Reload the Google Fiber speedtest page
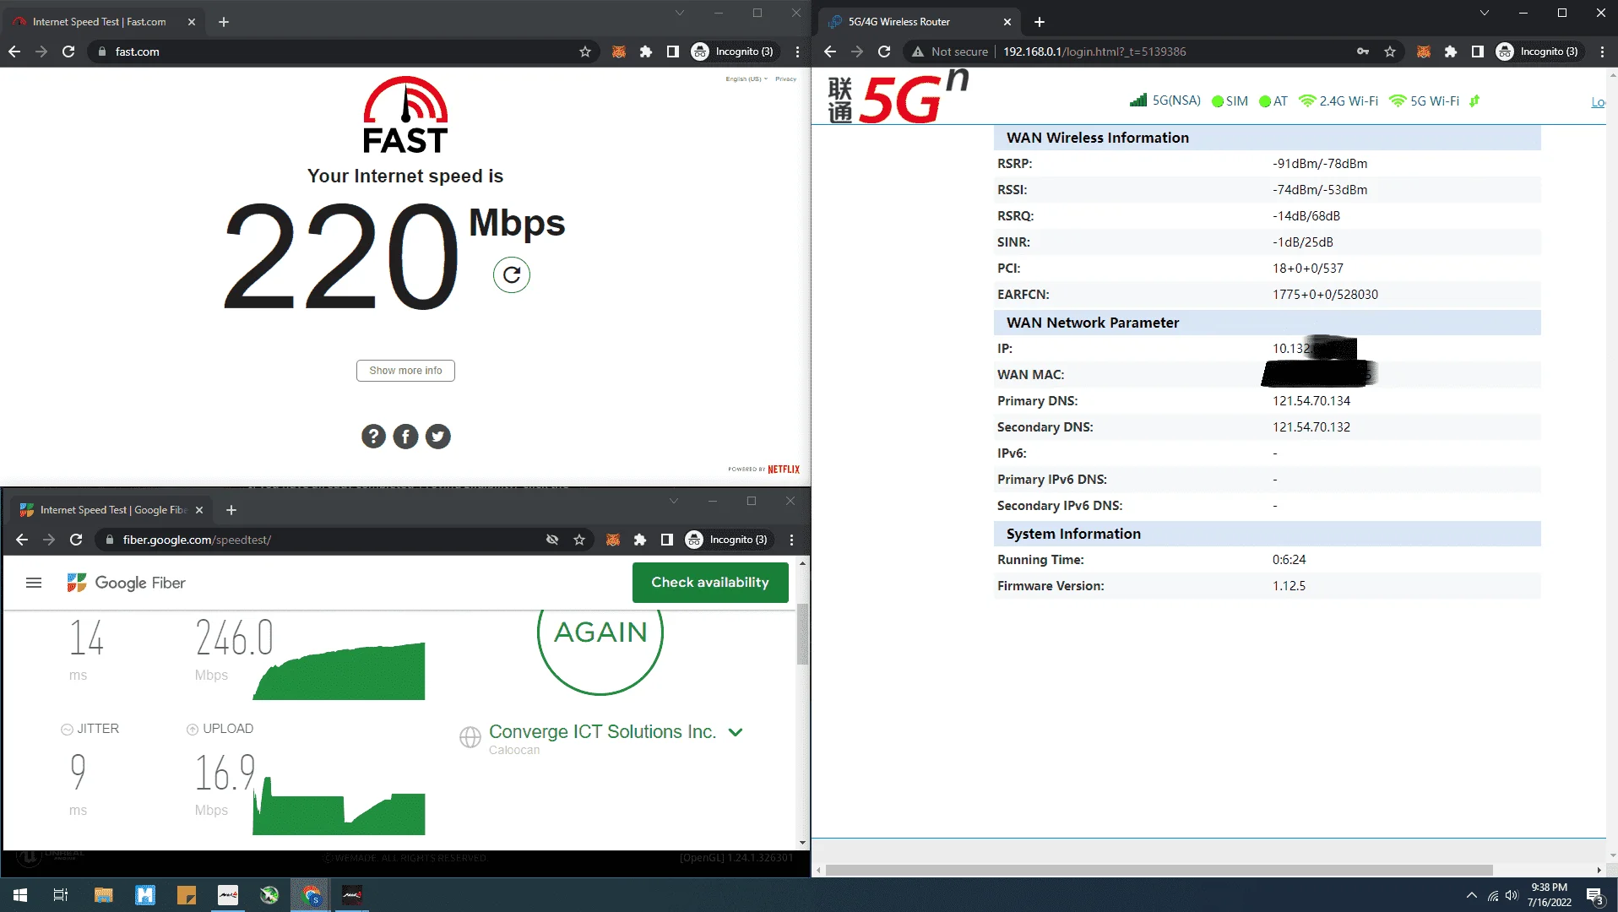The height and width of the screenshot is (912, 1618). click(x=76, y=540)
